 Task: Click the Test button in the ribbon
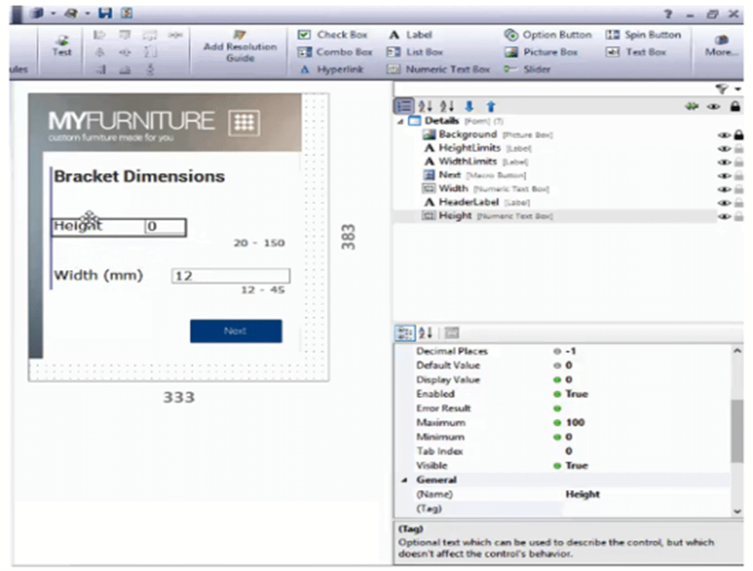pyautogui.click(x=62, y=46)
